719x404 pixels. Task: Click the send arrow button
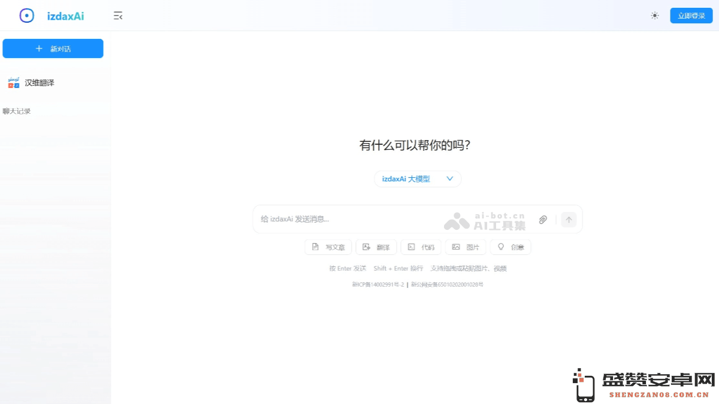click(569, 220)
